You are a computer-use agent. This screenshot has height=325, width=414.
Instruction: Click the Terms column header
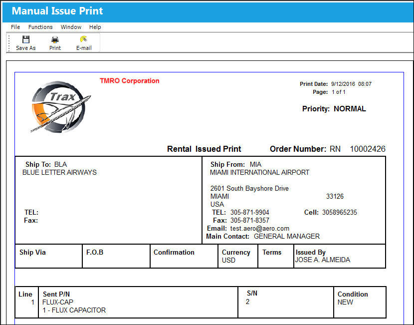pyautogui.click(x=272, y=252)
